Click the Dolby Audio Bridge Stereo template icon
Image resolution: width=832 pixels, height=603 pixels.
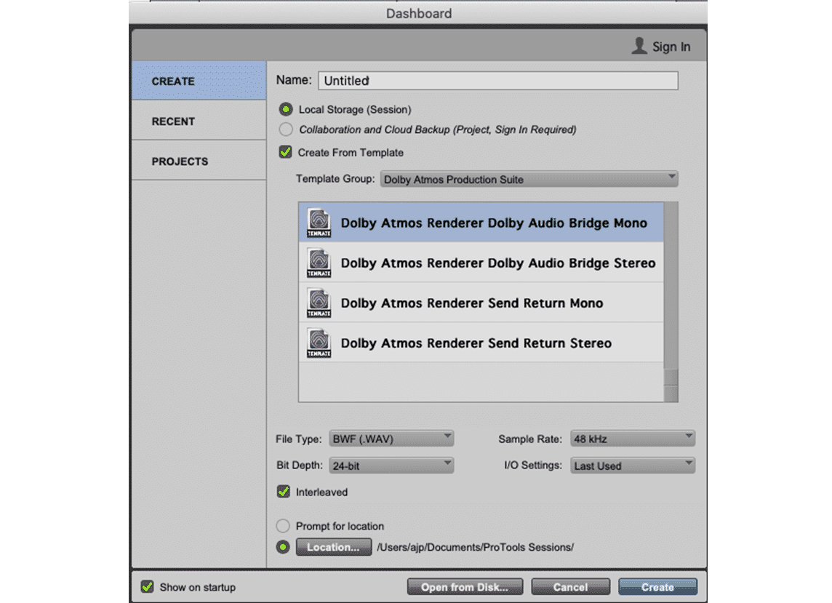point(319,263)
